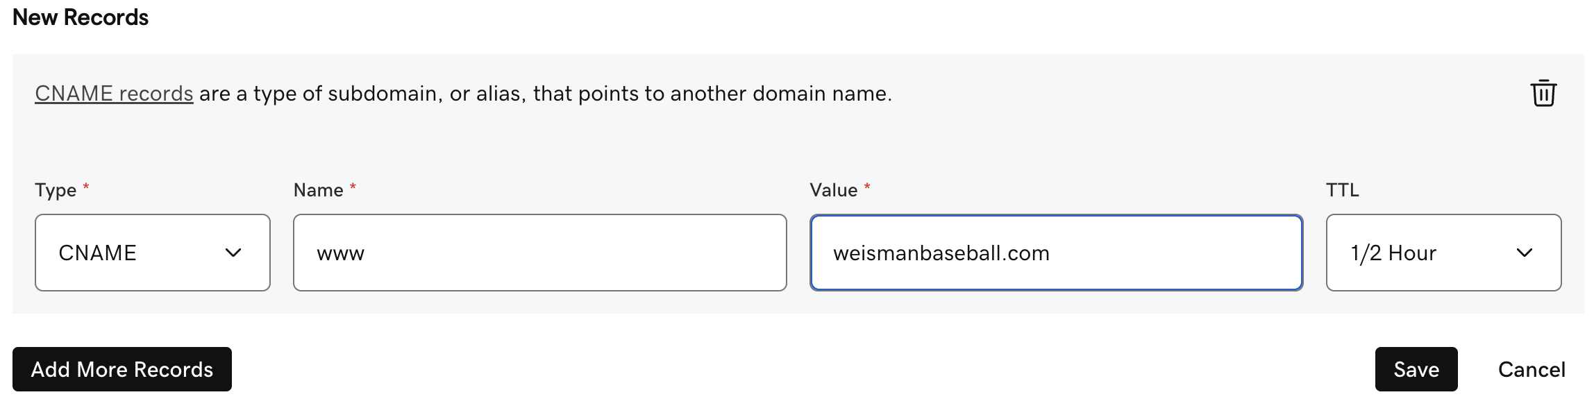Viewport: 1594px width, 415px height.
Task: Delete this record with the trash icon
Action: tap(1543, 93)
